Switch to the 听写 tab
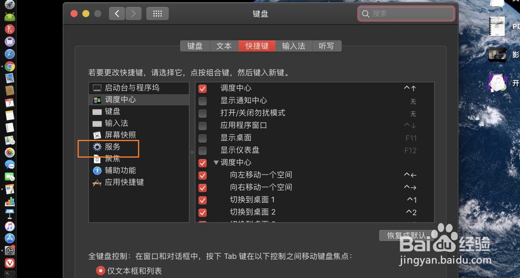 (327, 46)
